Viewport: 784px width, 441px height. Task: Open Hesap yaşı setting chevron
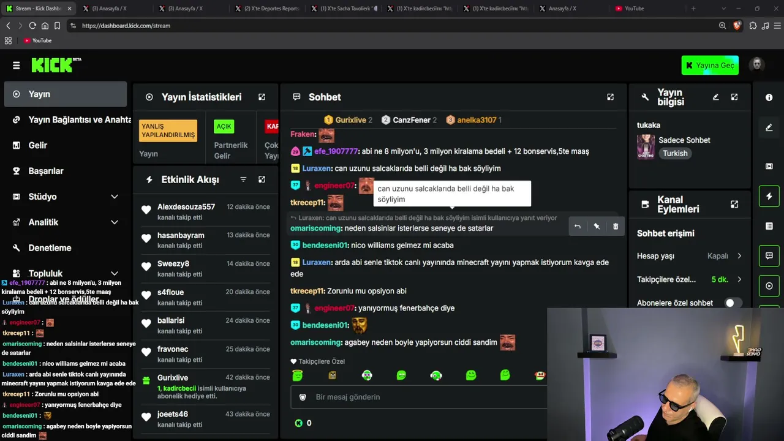pyautogui.click(x=739, y=256)
